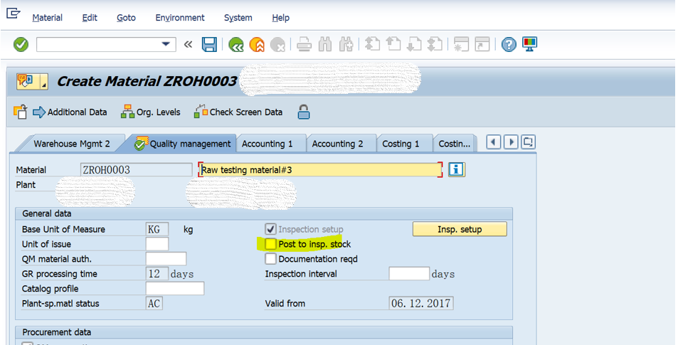Click the green Enter checkmark icon
678x345 pixels.
pos(21,44)
